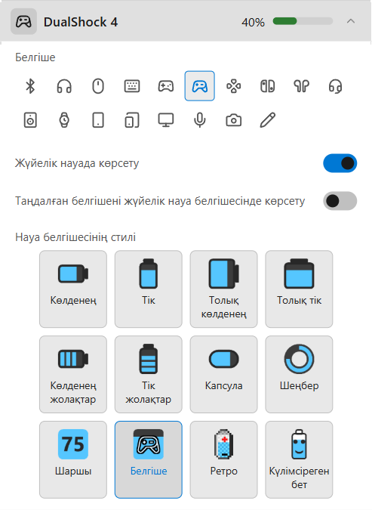Select the earbuds device icon

coord(302,86)
